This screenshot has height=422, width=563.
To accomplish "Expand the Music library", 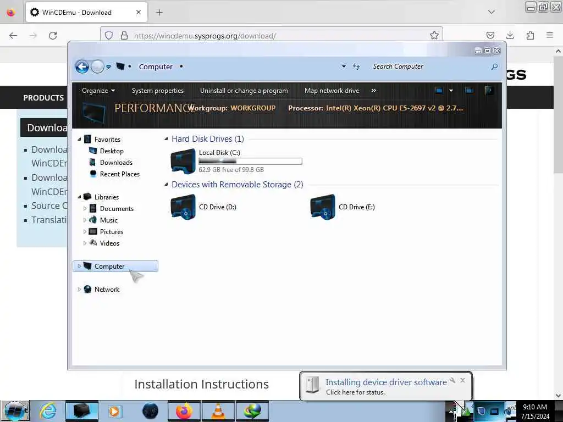I will [x=85, y=220].
